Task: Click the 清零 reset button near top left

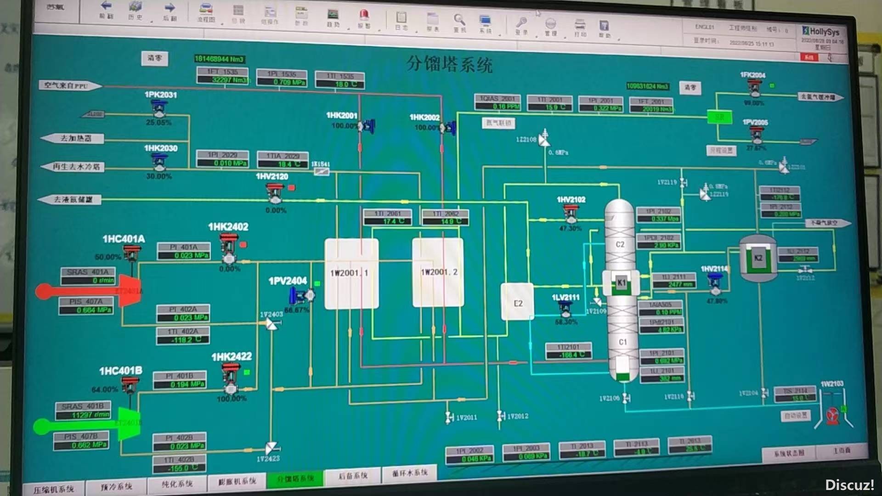Action: pos(154,58)
